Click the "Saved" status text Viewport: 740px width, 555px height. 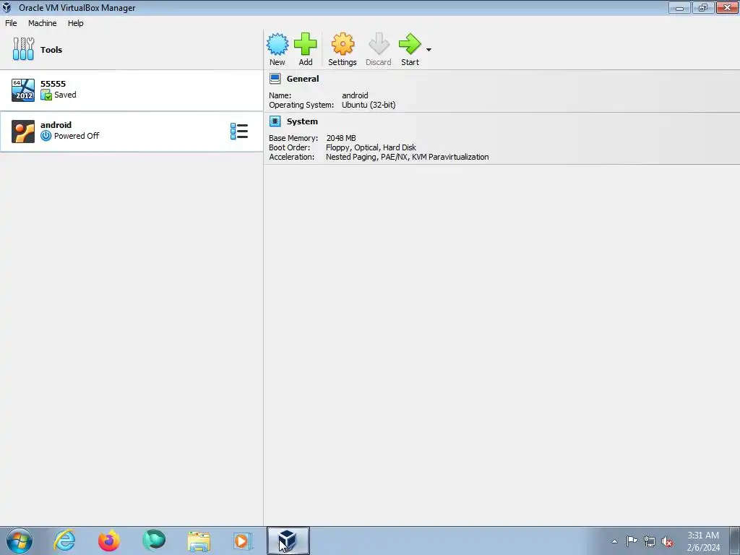[65, 95]
